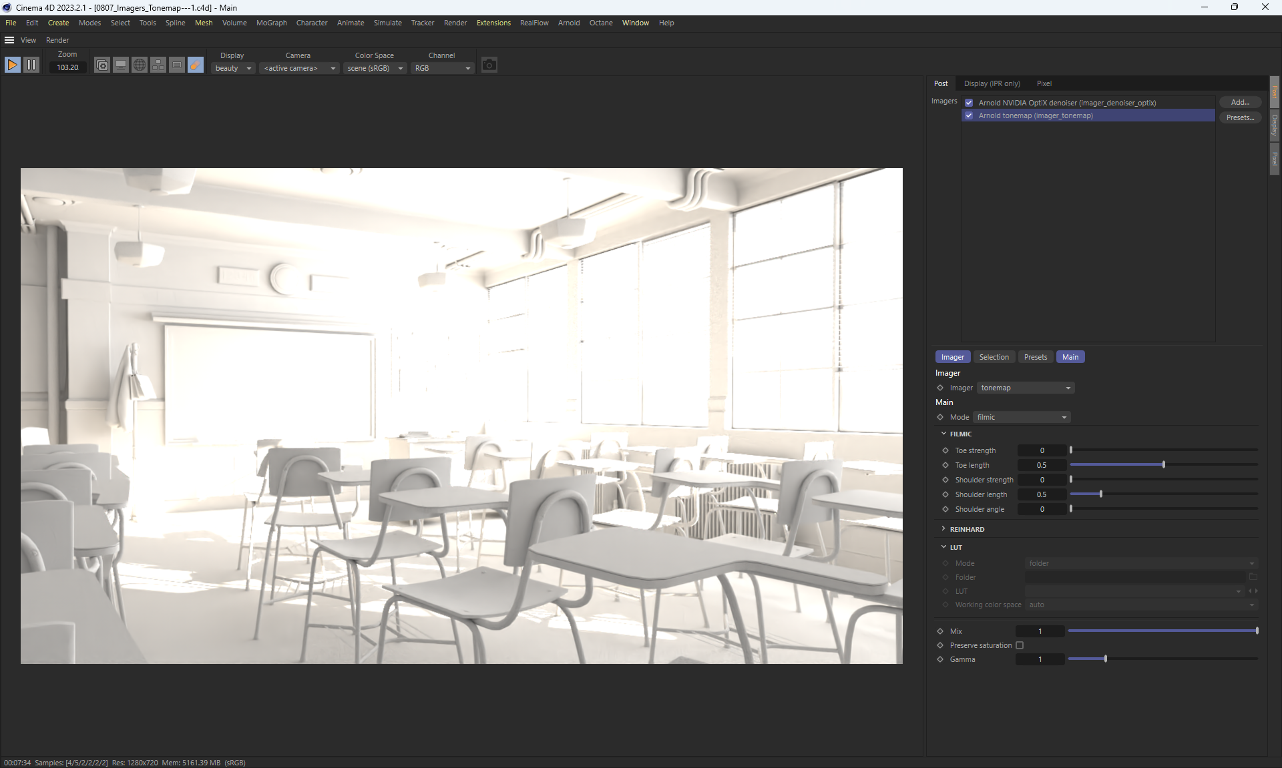Switch to the Display (IPR only) tab
The height and width of the screenshot is (768, 1282).
(x=992, y=83)
